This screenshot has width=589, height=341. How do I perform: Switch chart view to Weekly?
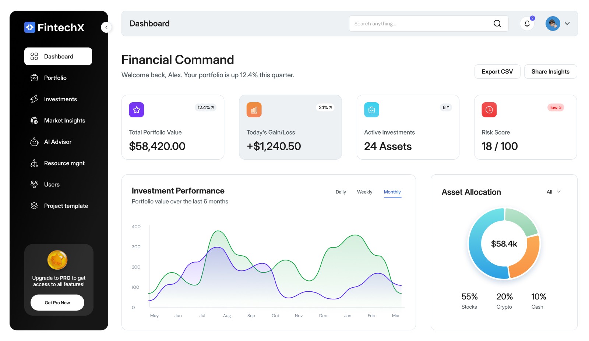(x=364, y=192)
